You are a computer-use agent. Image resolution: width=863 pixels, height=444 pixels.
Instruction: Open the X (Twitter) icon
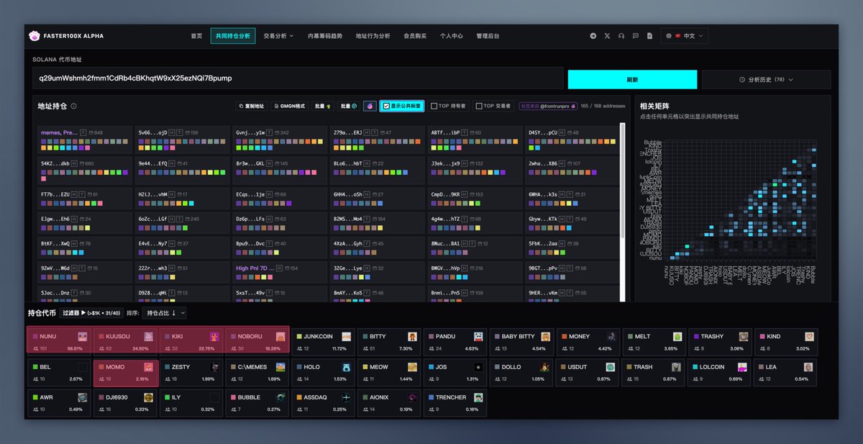click(x=607, y=35)
